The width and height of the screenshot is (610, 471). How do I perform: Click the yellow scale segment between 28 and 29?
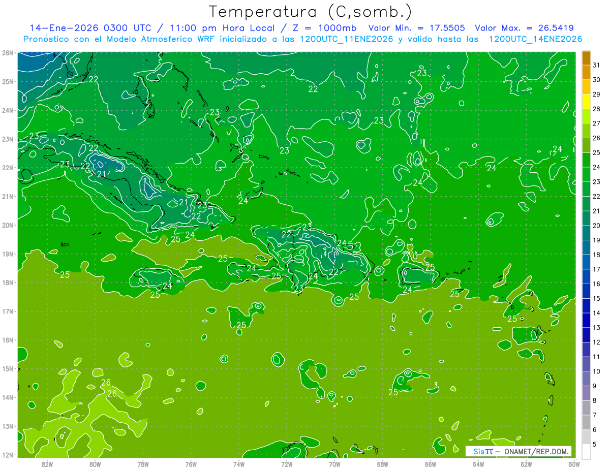coord(586,102)
